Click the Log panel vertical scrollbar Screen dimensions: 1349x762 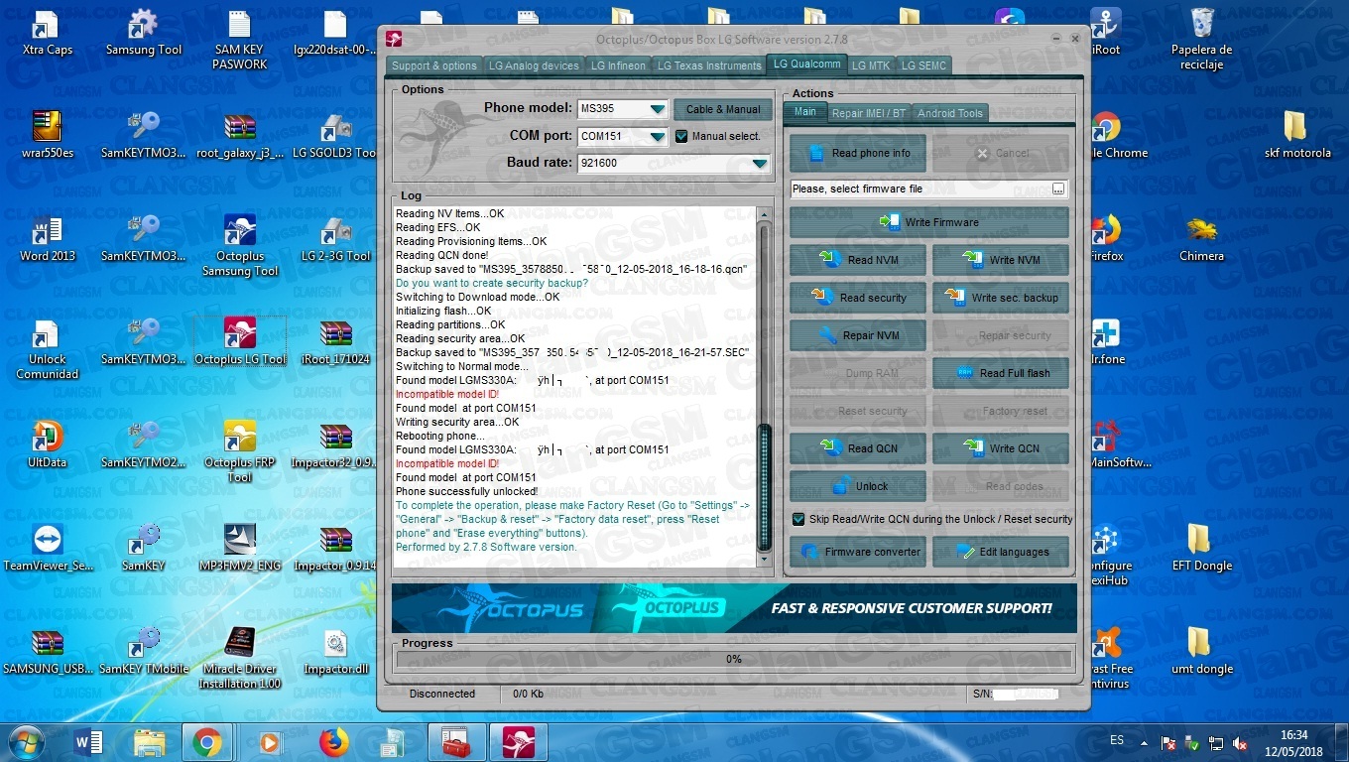(x=764, y=387)
